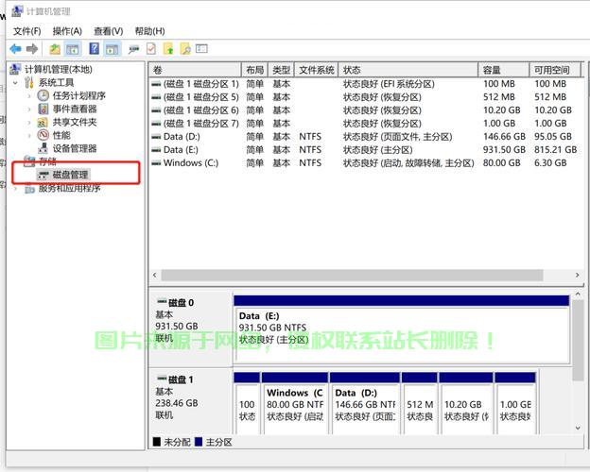
Task: Expand the 任务计划程序 node
Action: [x=29, y=96]
